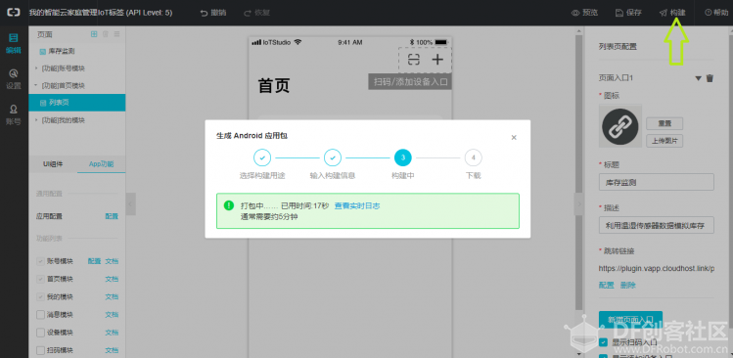
Task: Toggle the 我的模块 checkbox
Action: click(x=40, y=296)
